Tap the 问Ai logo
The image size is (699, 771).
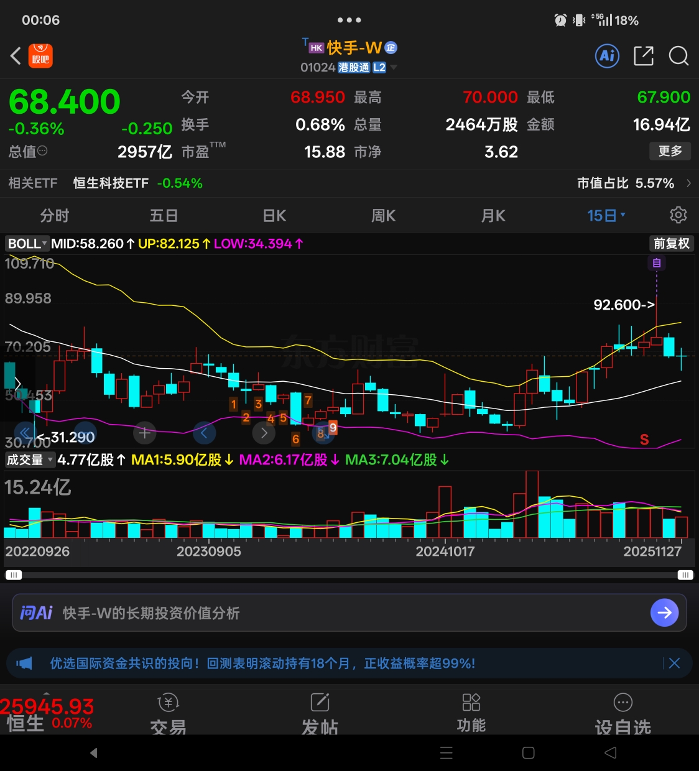pos(36,613)
